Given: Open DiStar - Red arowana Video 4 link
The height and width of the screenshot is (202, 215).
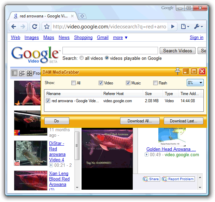Looking at the screenshot, I should point(57,152).
